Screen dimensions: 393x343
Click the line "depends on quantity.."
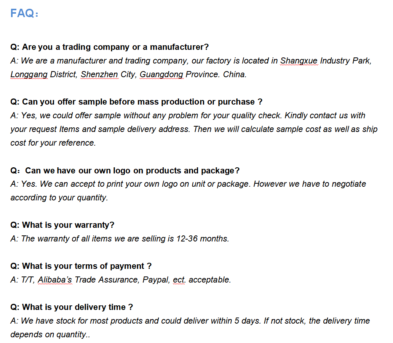tap(50, 335)
